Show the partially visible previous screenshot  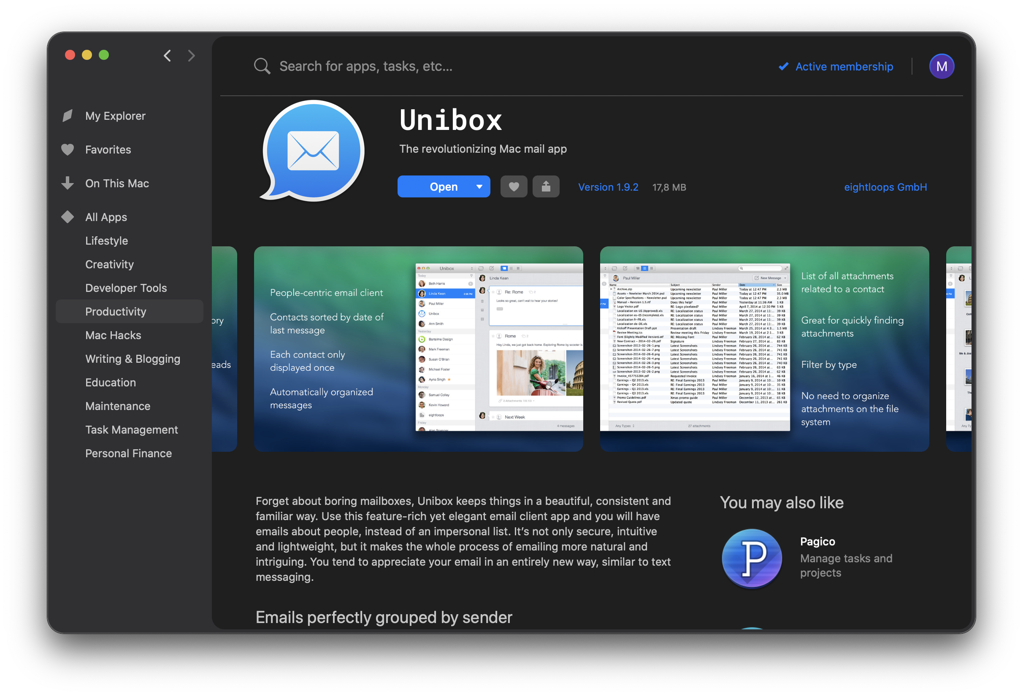pos(225,349)
